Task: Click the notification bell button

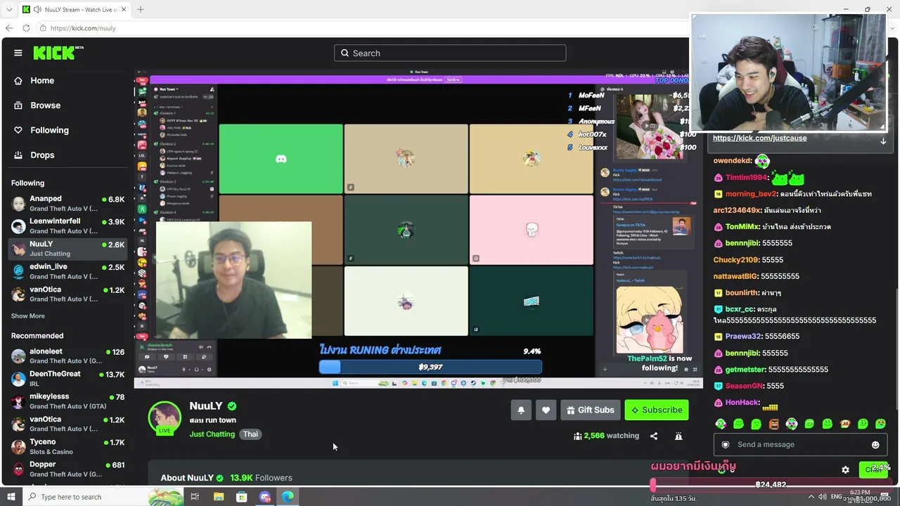Action: (521, 410)
